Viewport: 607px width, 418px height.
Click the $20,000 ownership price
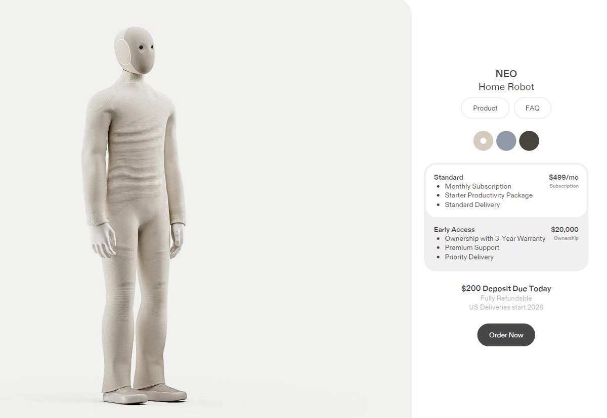pos(565,230)
